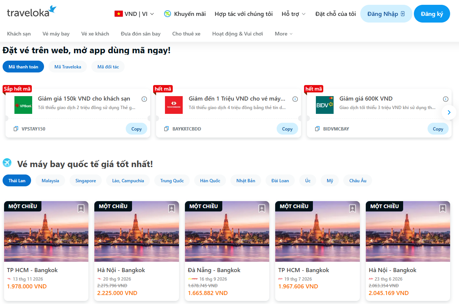Open info icon on VPBank 150k coupon
The width and height of the screenshot is (459, 305).
[144, 99]
